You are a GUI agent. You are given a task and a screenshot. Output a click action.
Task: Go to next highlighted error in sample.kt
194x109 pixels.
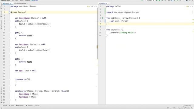[x=192, y=6]
